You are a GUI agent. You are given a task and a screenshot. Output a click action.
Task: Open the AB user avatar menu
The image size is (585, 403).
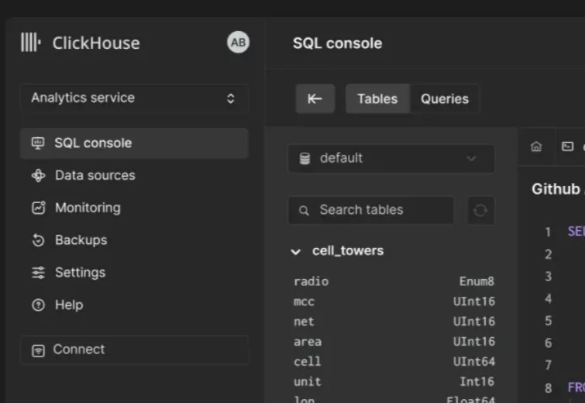(x=238, y=43)
